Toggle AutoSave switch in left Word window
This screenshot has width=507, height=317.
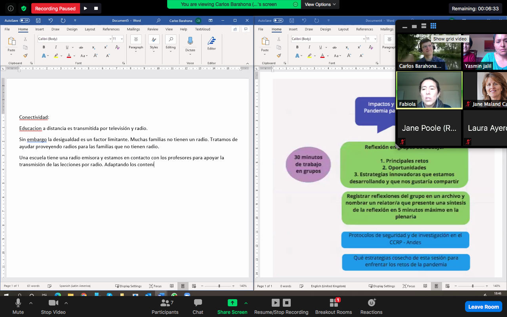pos(25,21)
